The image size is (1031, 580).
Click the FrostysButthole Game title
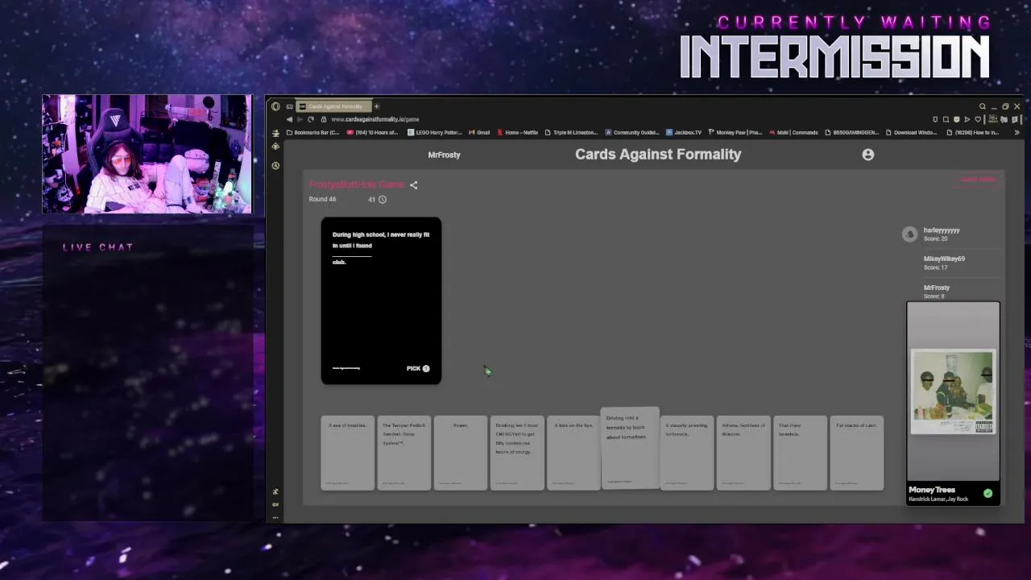tap(357, 185)
